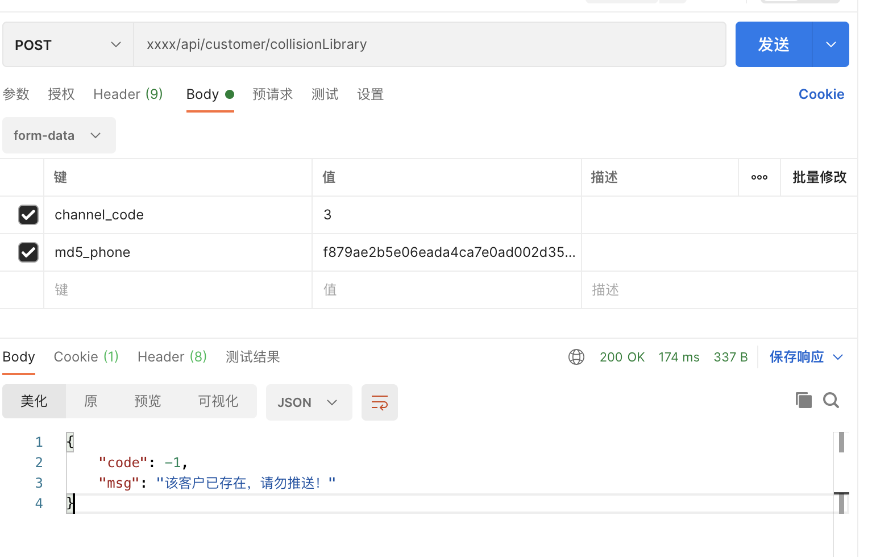Open the three-dots column options
Screen dimensions: 872x557
coord(759,177)
